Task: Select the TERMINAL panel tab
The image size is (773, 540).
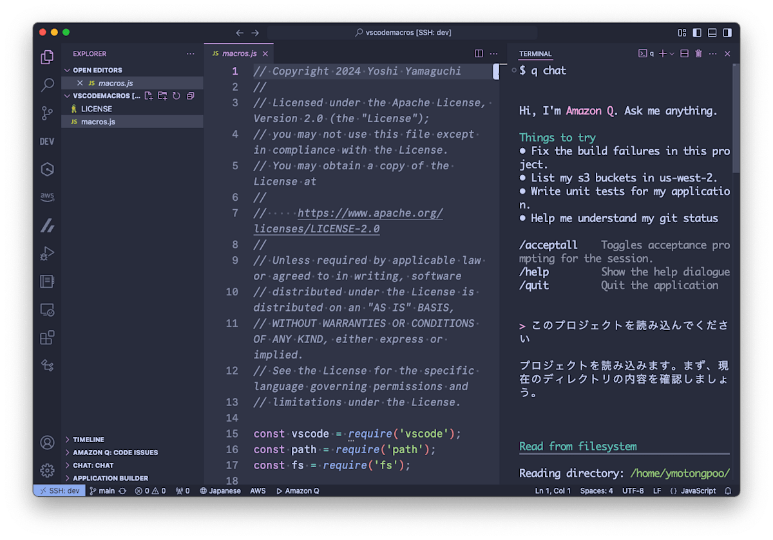Action: click(535, 54)
